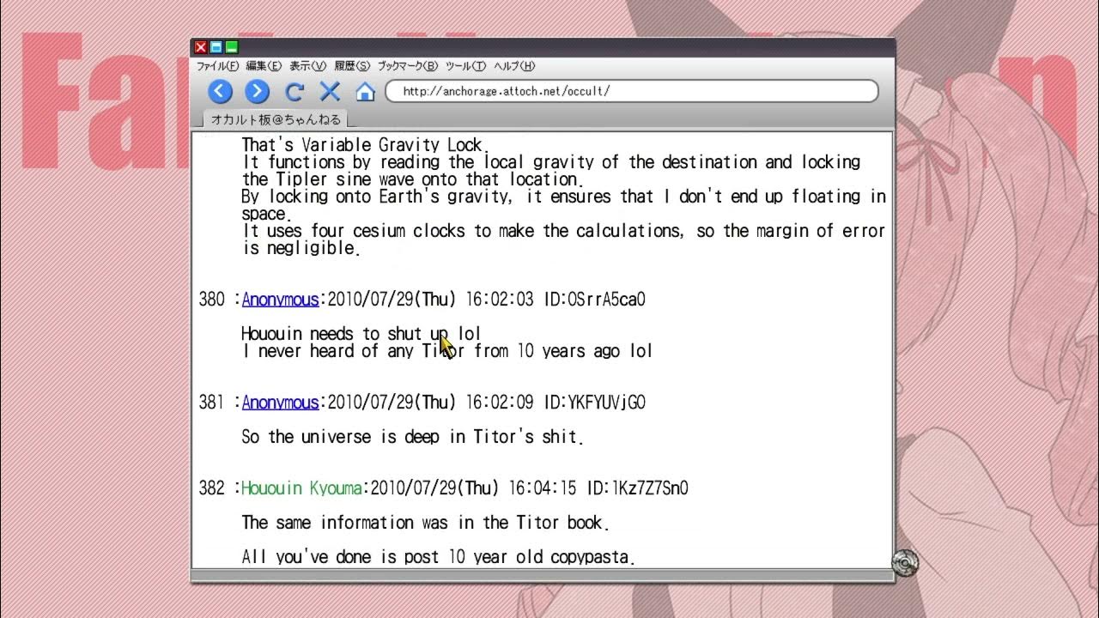
Task: Stop loading with the X icon
Action: tap(330, 92)
